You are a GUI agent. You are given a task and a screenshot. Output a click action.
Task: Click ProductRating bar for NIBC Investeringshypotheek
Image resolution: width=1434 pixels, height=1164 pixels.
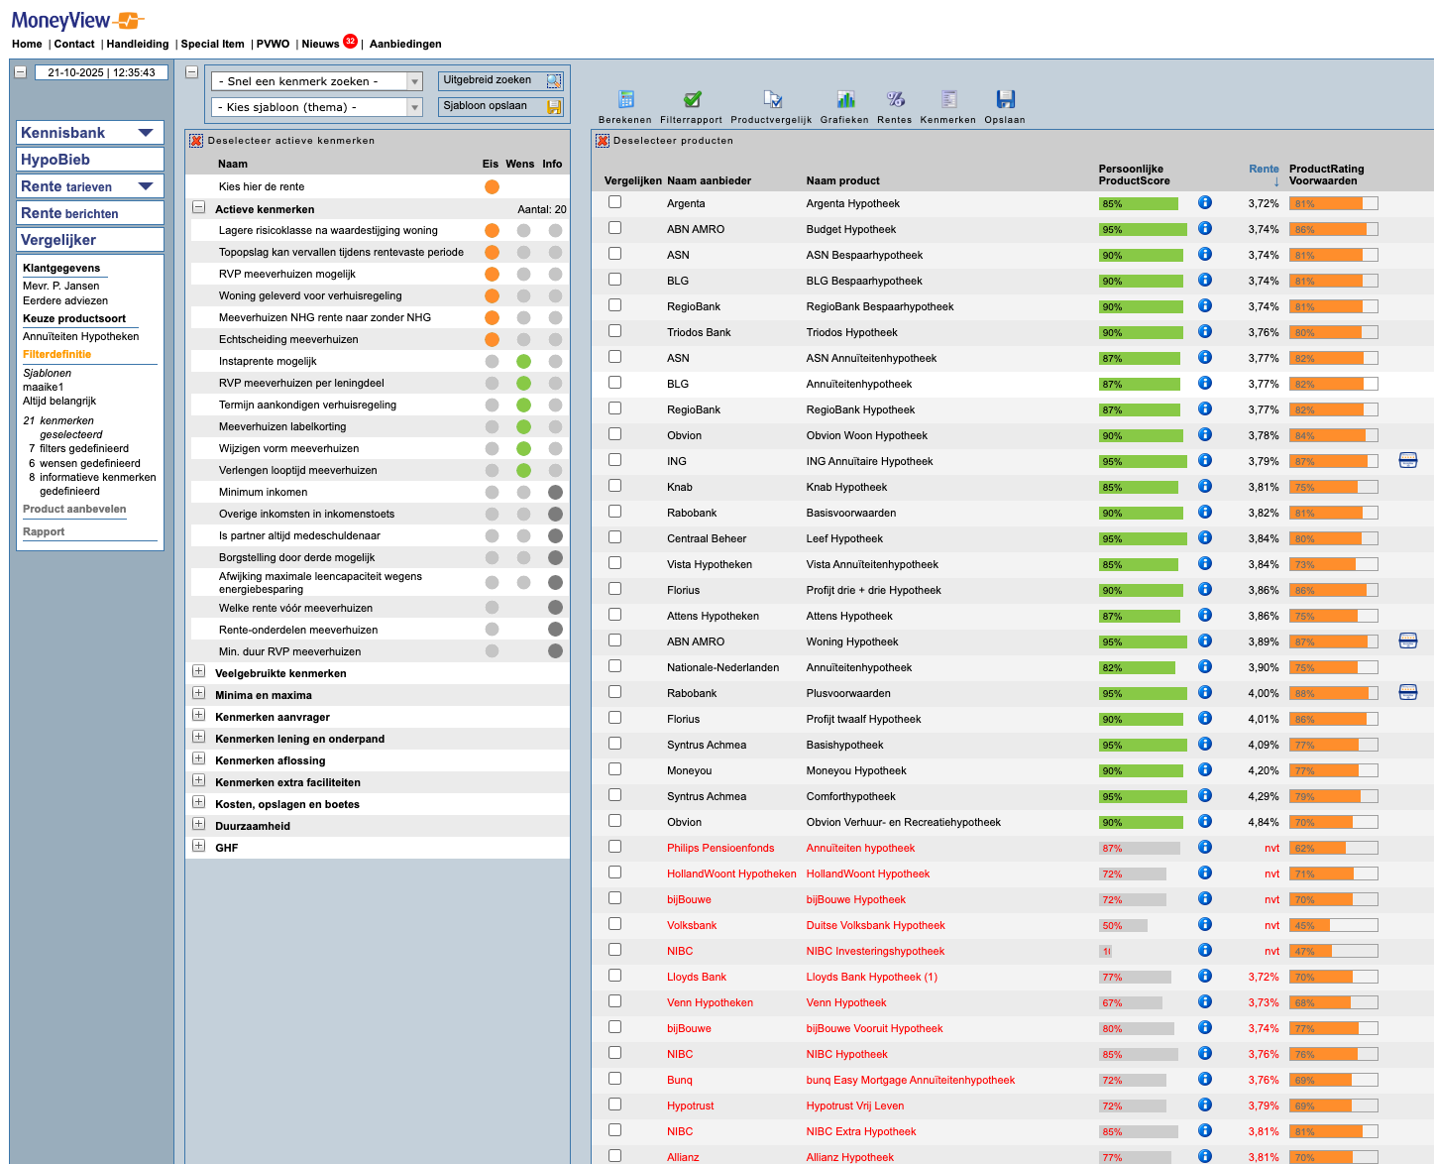pos(1334,951)
